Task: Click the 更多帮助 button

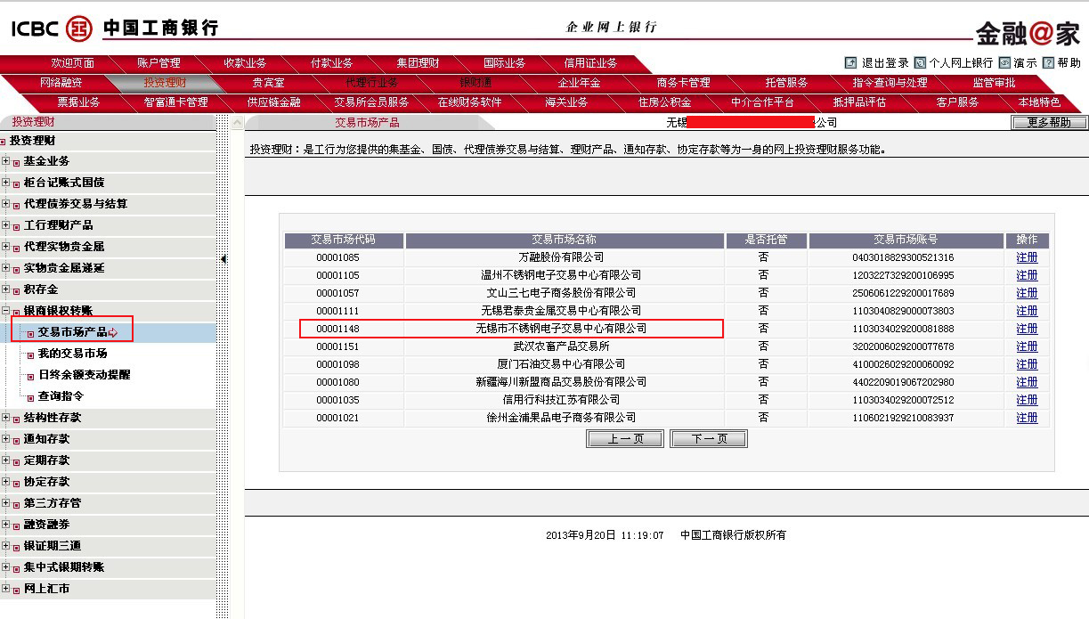Action: (1049, 123)
